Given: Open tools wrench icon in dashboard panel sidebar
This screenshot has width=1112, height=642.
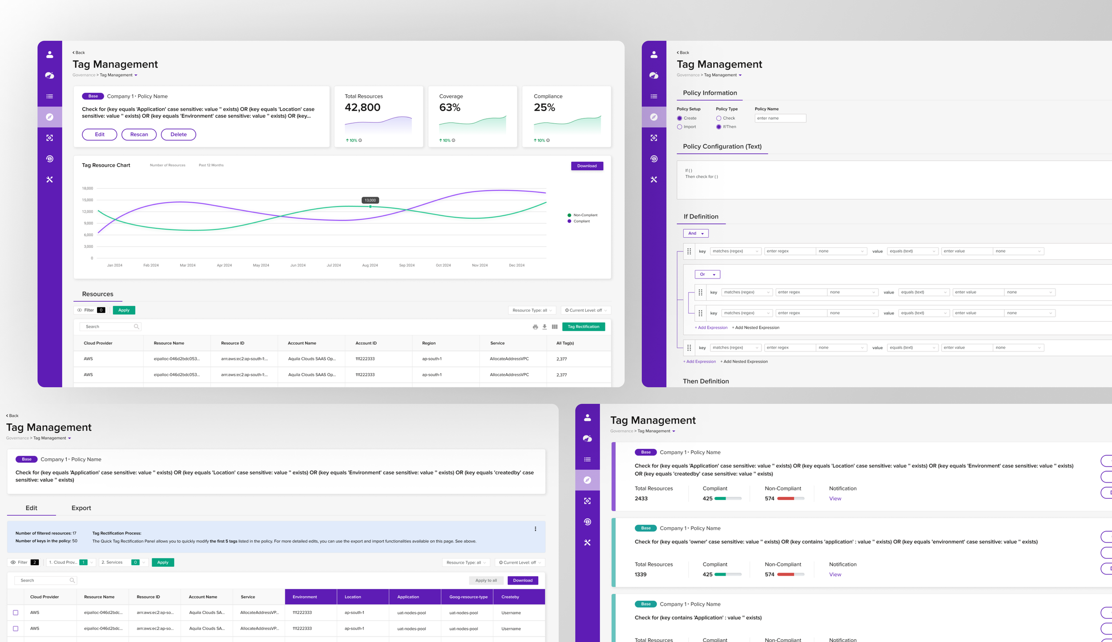Looking at the screenshot, I should pos(49,179).
